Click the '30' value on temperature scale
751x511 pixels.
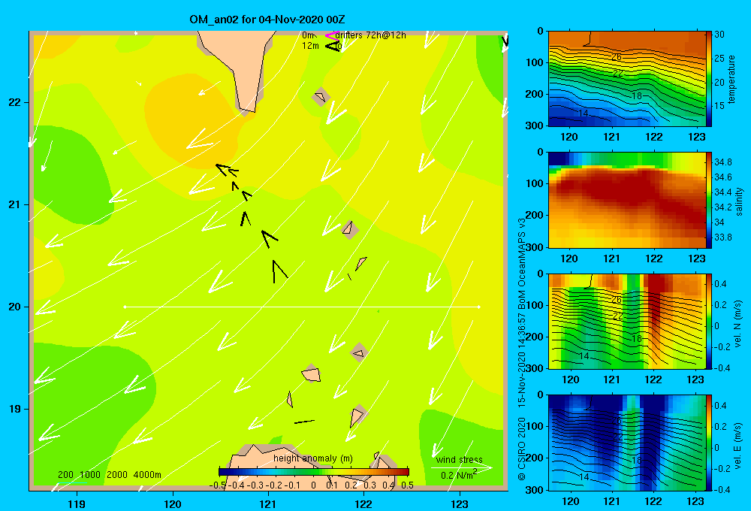pos(719,35)
